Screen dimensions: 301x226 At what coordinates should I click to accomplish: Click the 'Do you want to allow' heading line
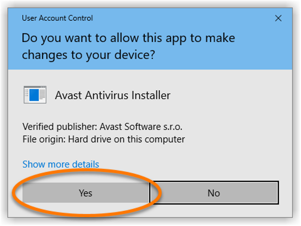point(128,38)
